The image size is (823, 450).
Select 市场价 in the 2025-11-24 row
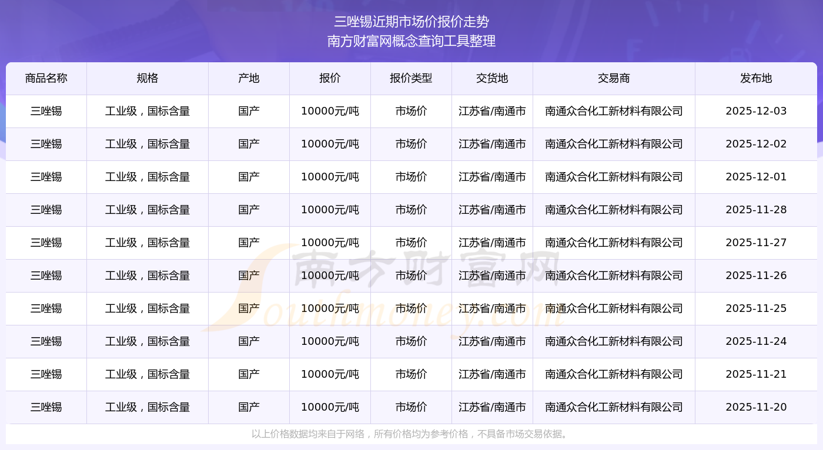pyautogui.click(x=411, y=341)
